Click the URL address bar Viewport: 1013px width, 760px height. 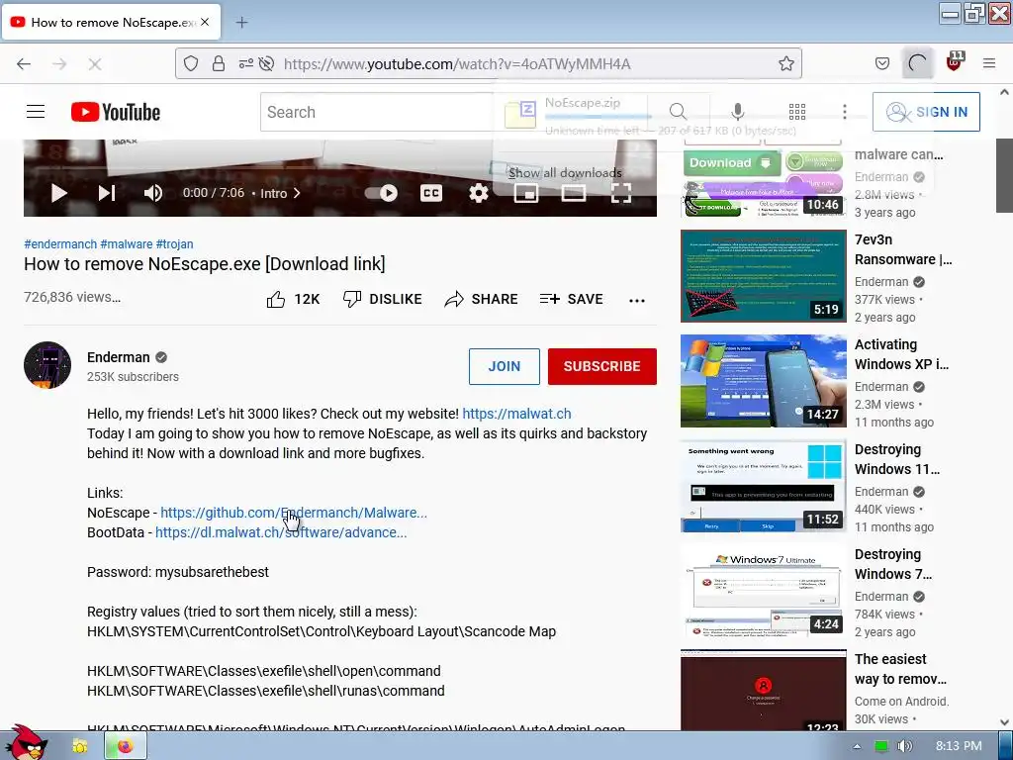pos(489,63)
